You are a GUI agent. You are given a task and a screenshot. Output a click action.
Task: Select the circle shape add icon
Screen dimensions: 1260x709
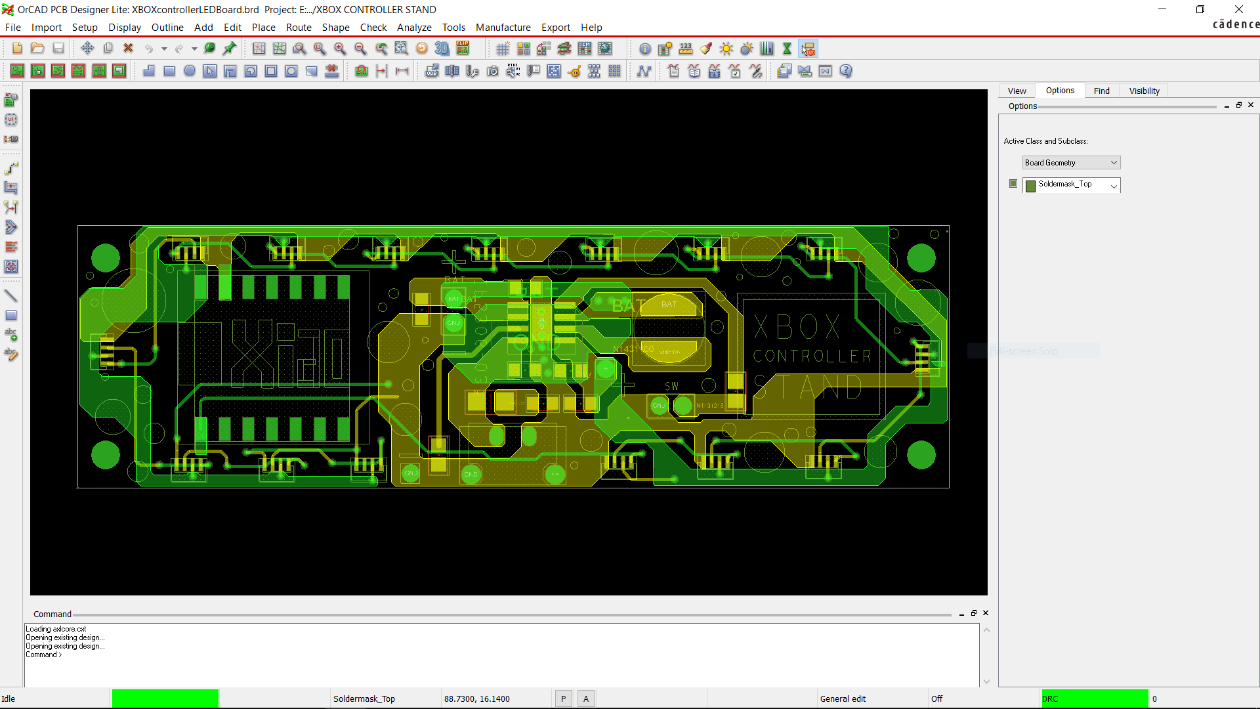[190, 71]
